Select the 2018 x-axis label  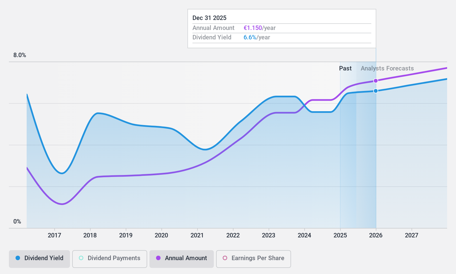click(90, 235)
